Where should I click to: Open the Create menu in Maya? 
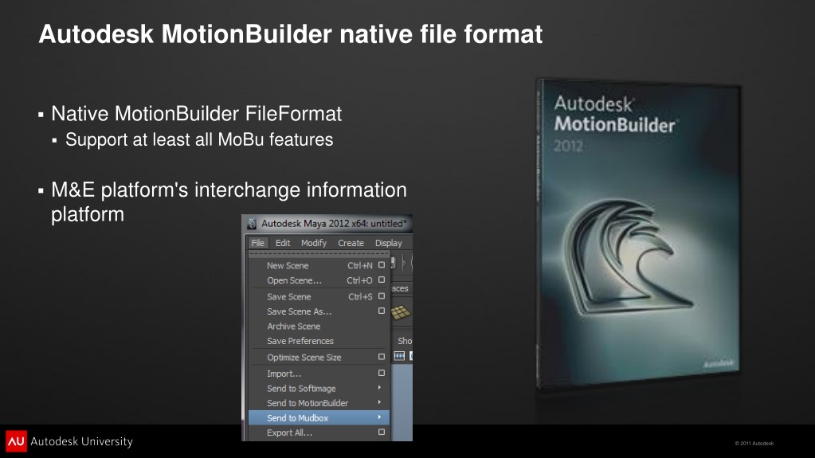coord(351,243)
